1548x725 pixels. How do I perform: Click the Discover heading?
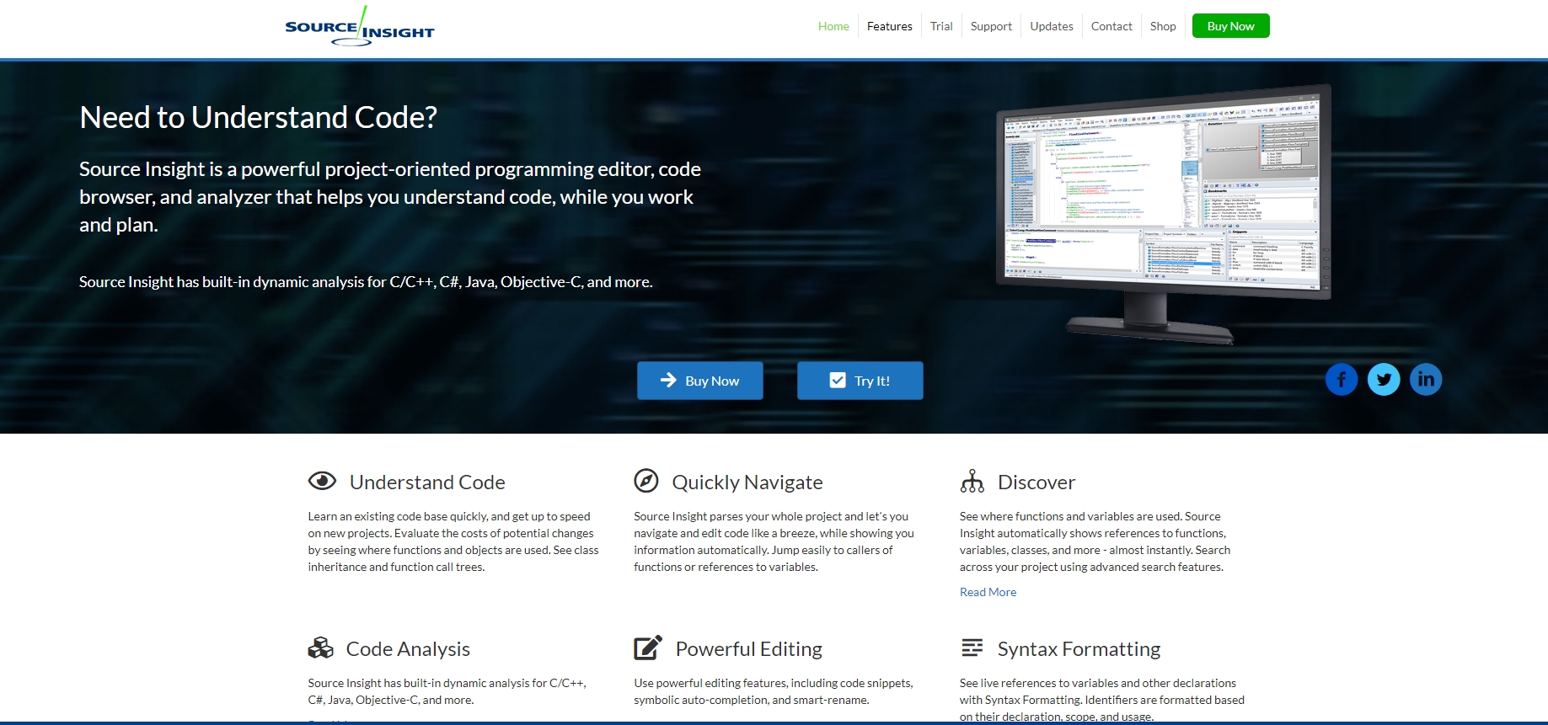(1036, 482)
